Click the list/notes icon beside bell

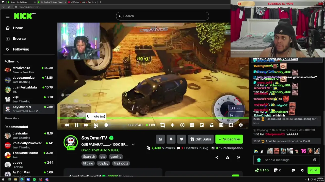(x=160, y=139)
